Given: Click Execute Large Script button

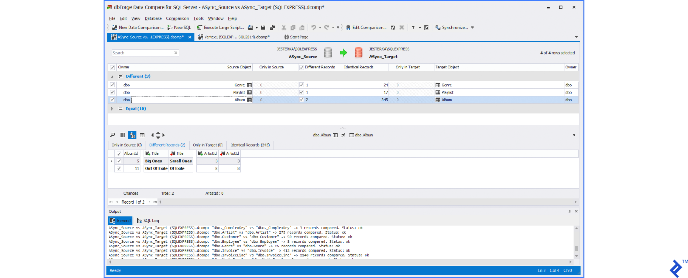Looking at the screenshot, I should pos(220,28).
